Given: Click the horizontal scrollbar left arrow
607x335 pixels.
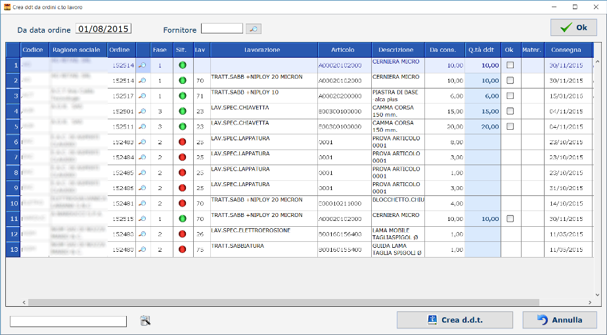Looking at the screenshot, I should click(24, 302).
